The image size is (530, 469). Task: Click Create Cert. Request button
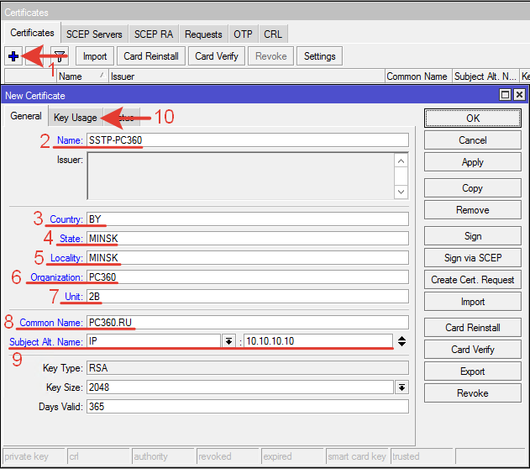coord(472,280)
